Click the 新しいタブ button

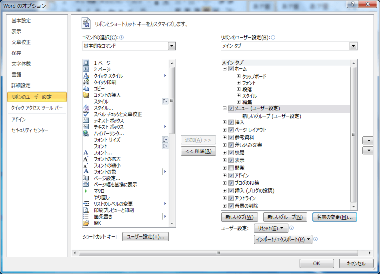pyautogui.click(x=240, y=217)
